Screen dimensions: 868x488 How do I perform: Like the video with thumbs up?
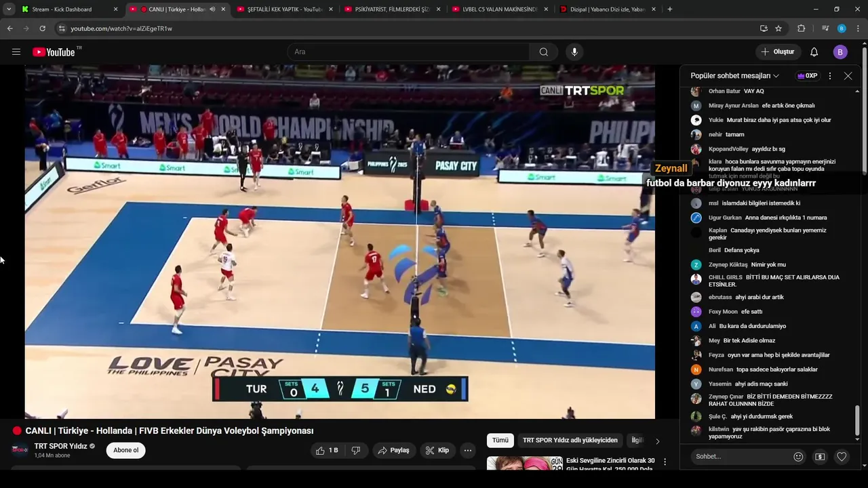pyautogui.click(x=327, y=450)
